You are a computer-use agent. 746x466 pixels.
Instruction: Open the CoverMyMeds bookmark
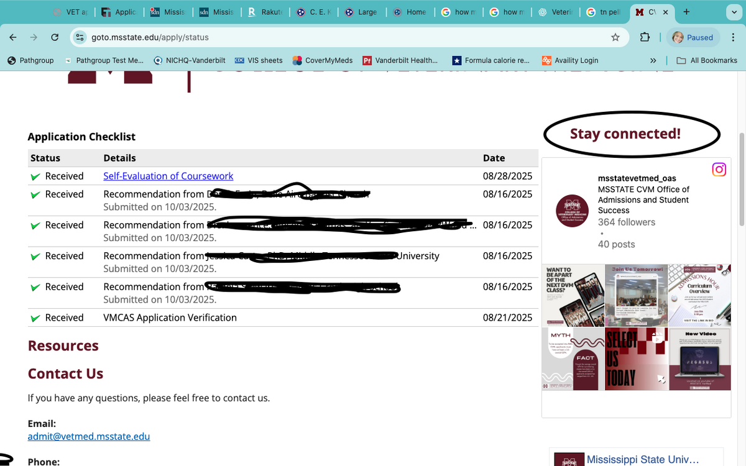(x=322, y=60)
